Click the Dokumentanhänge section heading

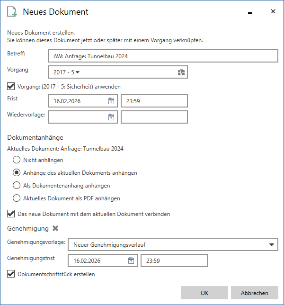(x=35, y=137)
